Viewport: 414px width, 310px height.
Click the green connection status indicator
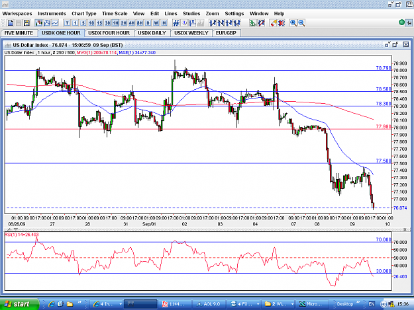pyautogui.click(x=401, y=22)
